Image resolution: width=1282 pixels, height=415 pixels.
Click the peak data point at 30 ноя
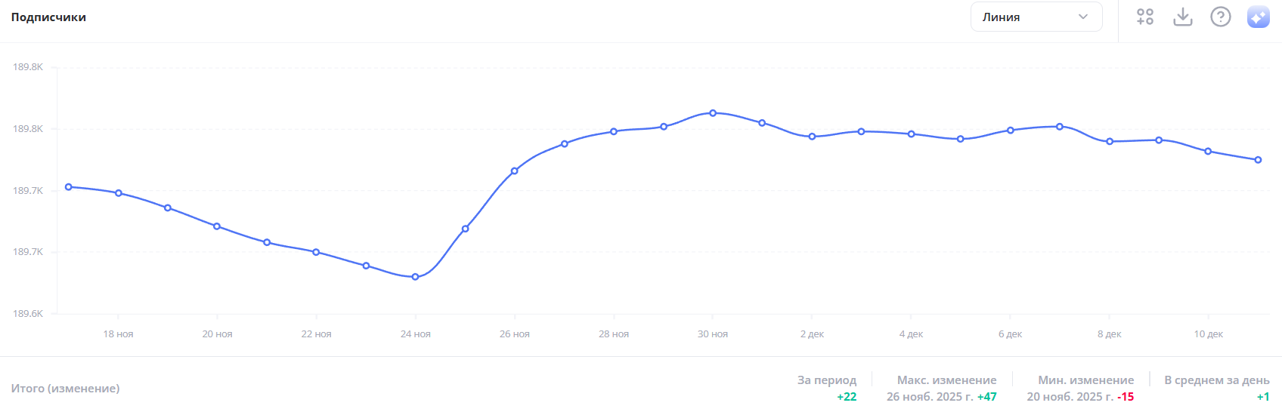(713, 113)
